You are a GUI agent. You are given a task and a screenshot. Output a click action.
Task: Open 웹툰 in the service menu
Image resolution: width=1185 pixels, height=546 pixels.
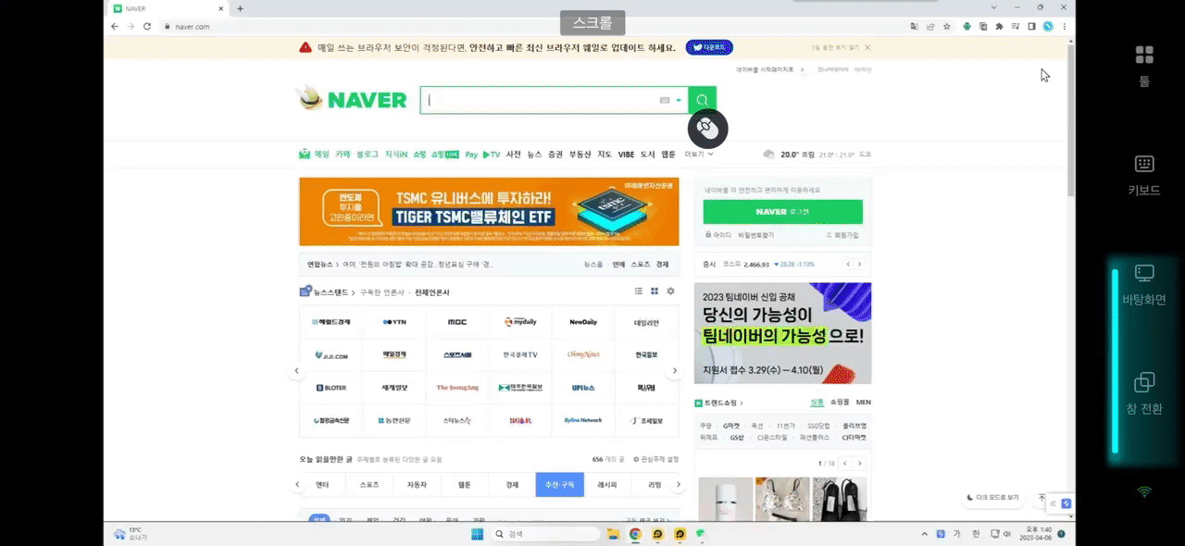[668, 155]
